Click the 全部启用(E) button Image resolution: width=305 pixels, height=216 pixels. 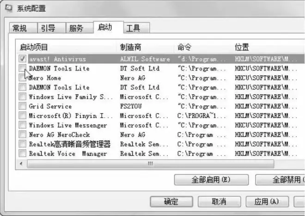tap(211, 180)
